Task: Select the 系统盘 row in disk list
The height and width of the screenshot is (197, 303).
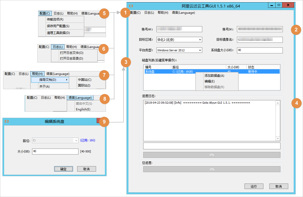Action: coord(212,72)
